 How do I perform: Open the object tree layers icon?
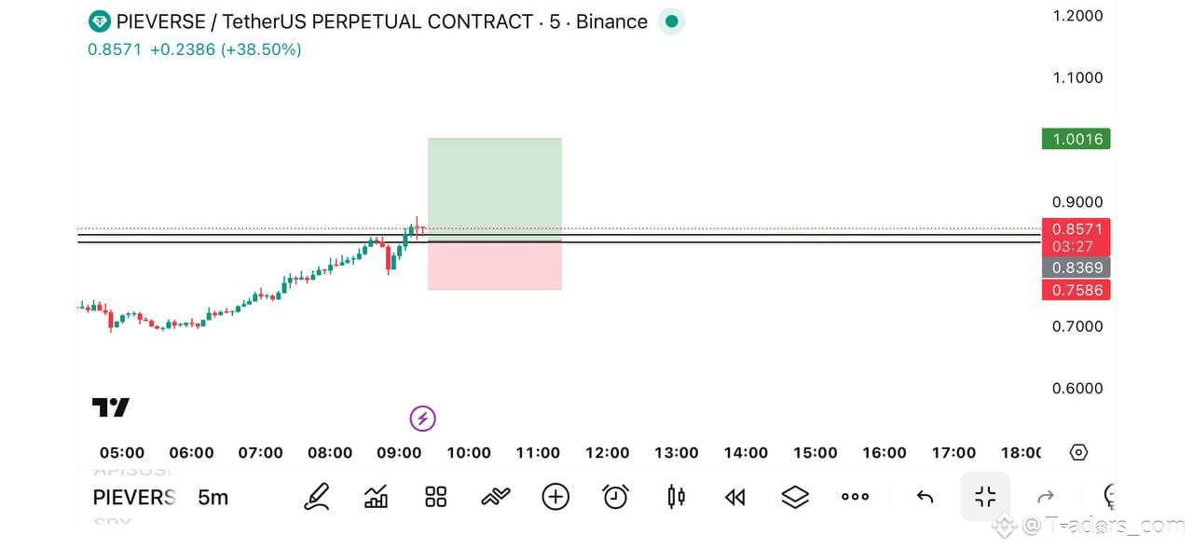click(795, 497)
